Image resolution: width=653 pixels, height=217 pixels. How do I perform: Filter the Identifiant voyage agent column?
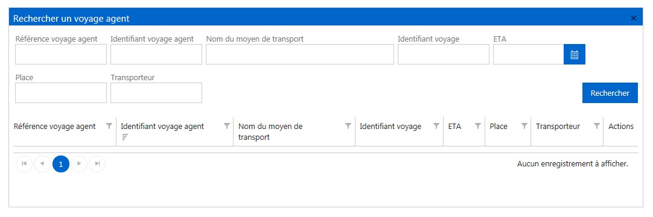pyautogui.click(x=227, y=126)
